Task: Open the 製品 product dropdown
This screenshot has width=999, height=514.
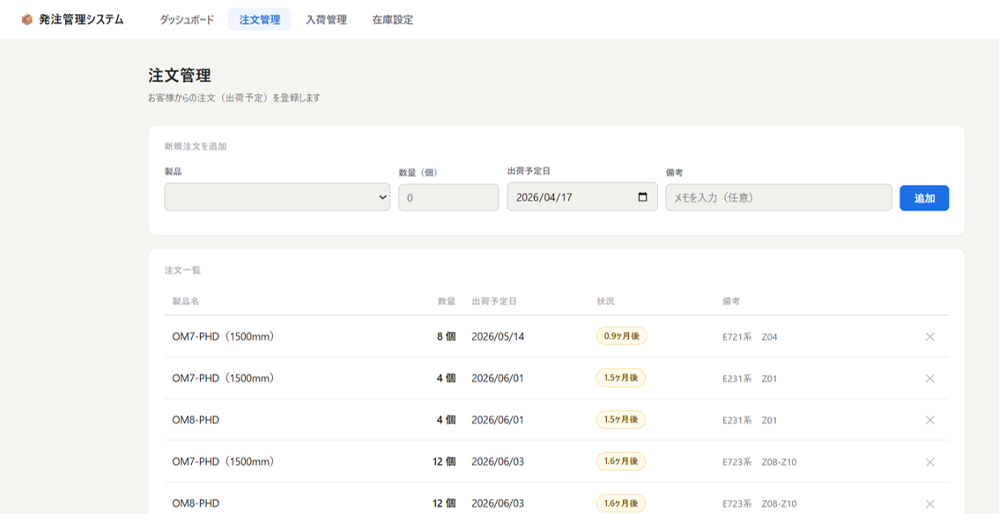Action: coord(277,197)
